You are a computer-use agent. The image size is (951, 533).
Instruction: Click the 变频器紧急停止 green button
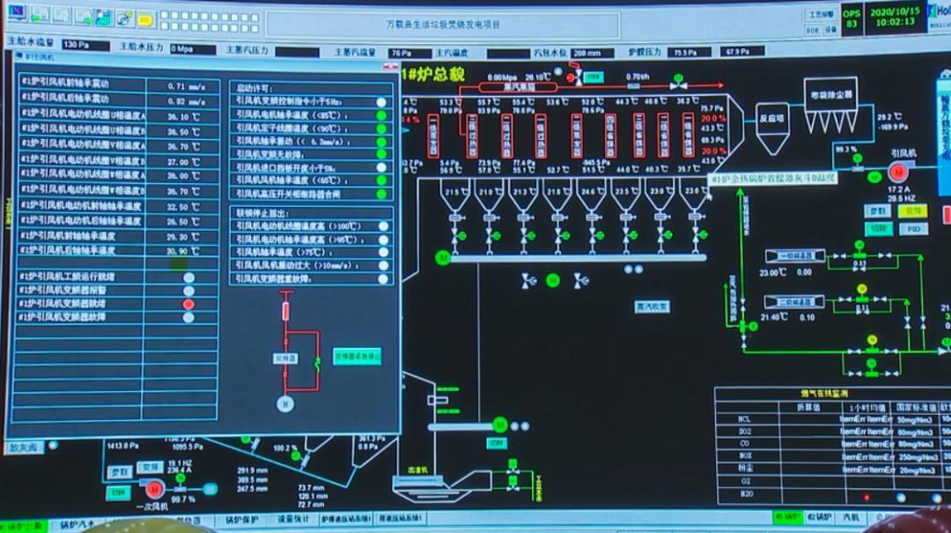point(357,357)
